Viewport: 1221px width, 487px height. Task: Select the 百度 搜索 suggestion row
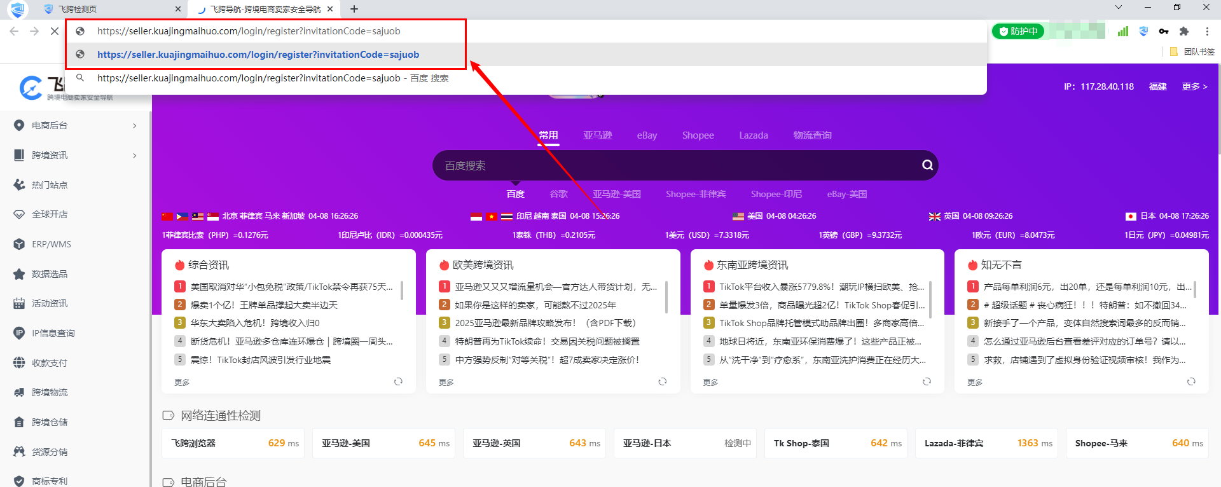526,78
